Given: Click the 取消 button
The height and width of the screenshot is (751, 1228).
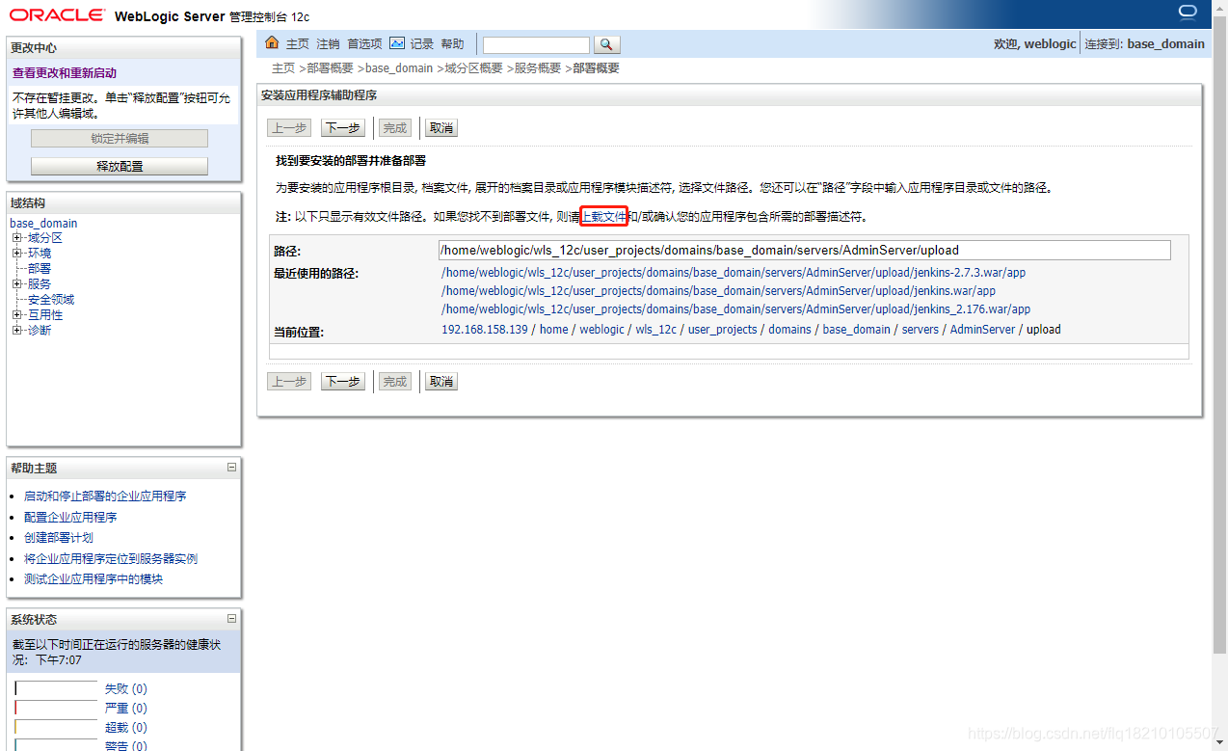Looking at the screenshot, I should pyautogui.click(x=440, y=126).
